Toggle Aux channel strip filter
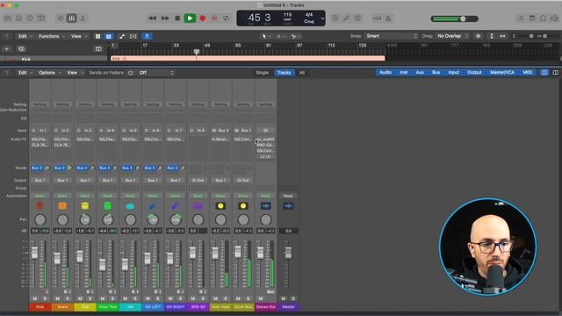Image resolution: width=562 pixels, height=316 pixels. tap(420, 72)
